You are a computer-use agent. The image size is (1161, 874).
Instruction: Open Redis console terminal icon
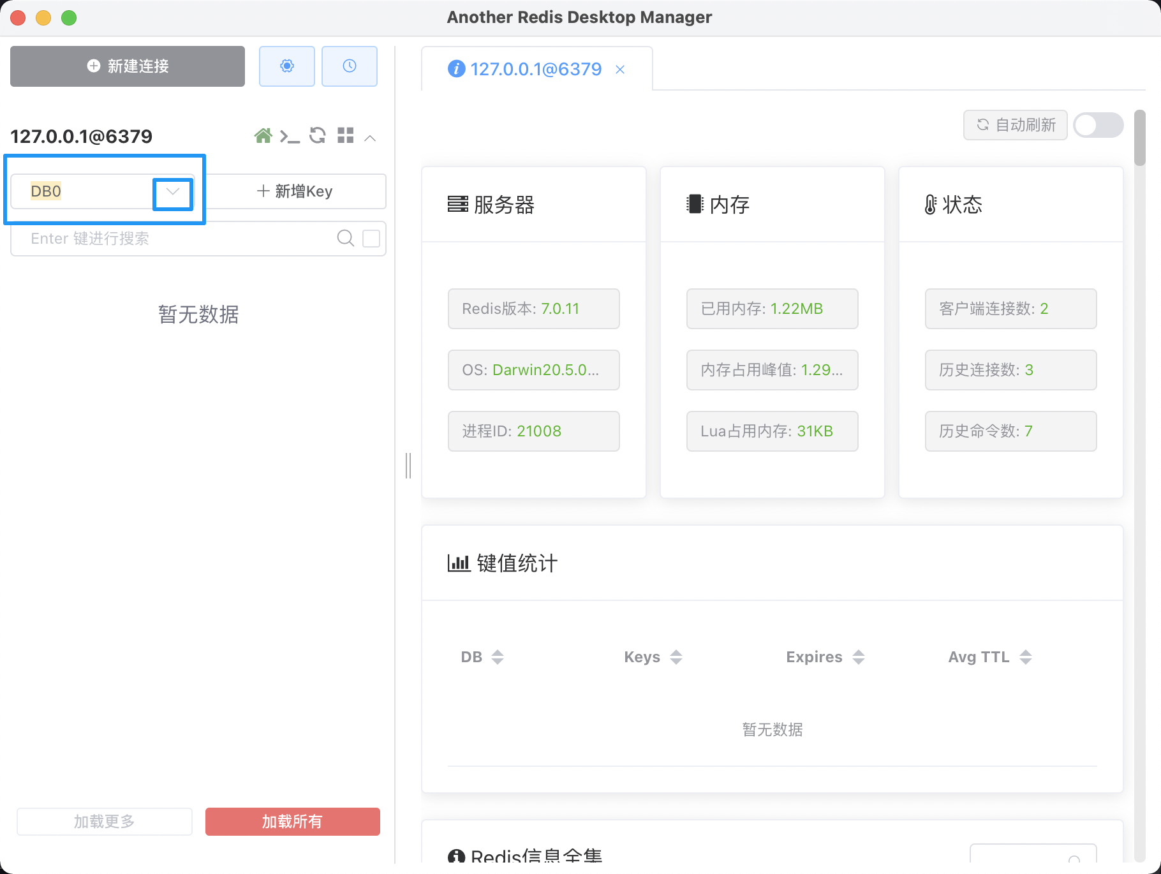coord(290,137)
